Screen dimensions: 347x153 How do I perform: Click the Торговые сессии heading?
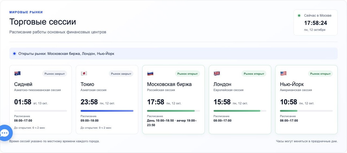43,22
